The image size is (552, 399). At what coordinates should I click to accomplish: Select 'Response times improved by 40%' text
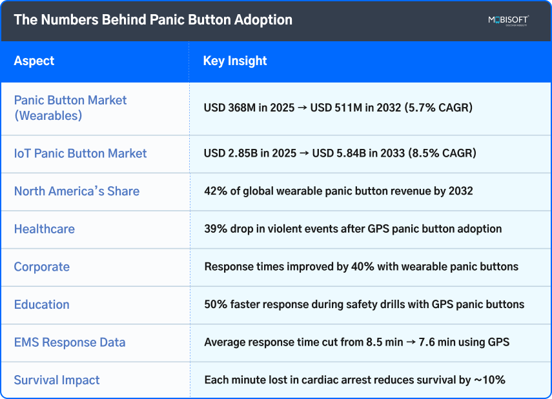click(x=361, y=267)
